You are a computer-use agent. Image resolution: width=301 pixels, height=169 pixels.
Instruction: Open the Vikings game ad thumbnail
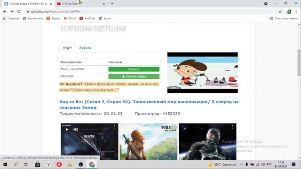[x=149, y=142]
